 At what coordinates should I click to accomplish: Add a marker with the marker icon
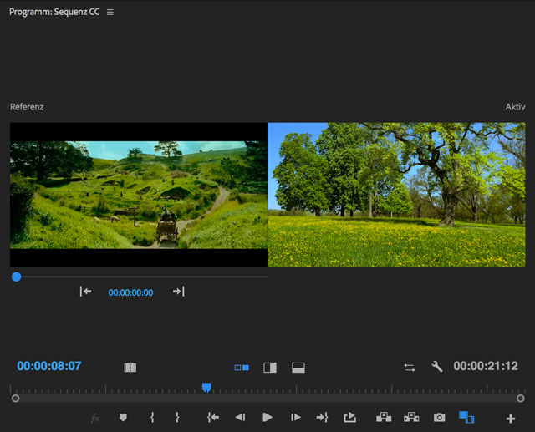(123, 417)
